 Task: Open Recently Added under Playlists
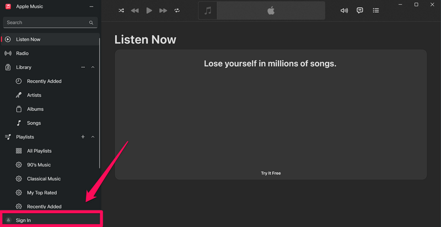click(x=44, y=207)
